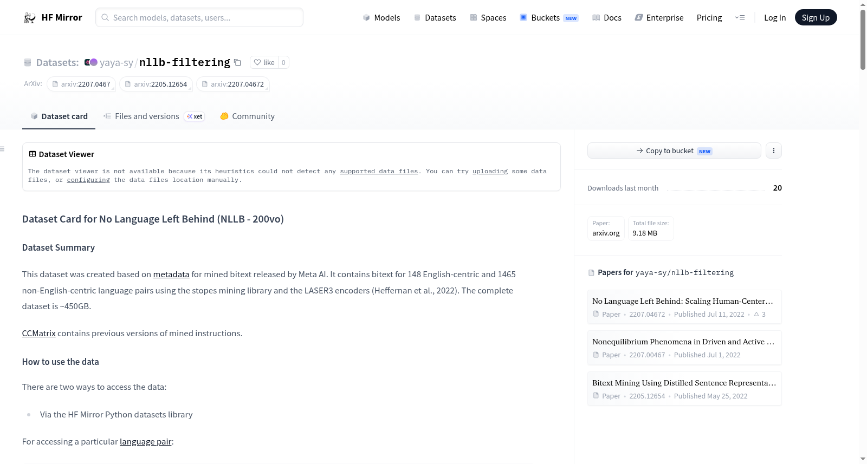Screen dimensions: 867x464
Task: Click the Total file size 9.18 MB box
Action: (651, 228)
